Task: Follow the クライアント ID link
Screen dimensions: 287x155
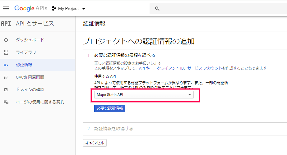Action: point(170,68)
